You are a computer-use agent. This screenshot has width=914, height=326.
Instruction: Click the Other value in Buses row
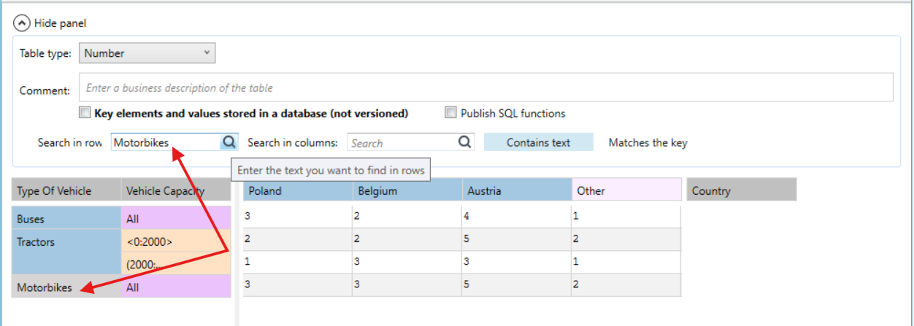626,217
